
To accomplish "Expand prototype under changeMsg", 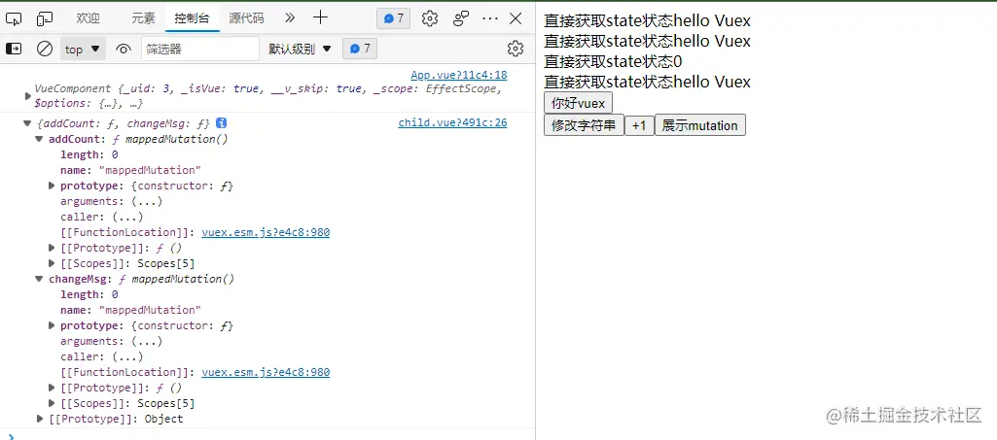I will (53, 325).
